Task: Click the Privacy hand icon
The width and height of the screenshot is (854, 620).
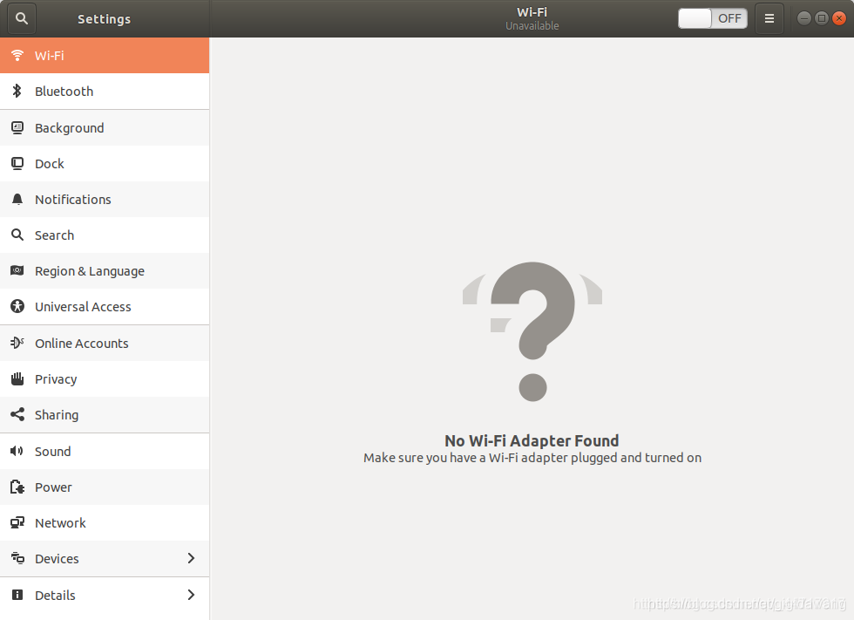Action: pyautogui.click(x=17, y=378)
